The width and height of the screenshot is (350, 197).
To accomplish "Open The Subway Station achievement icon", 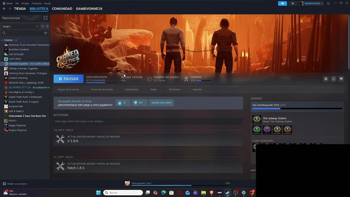I will tap(257, 120).
